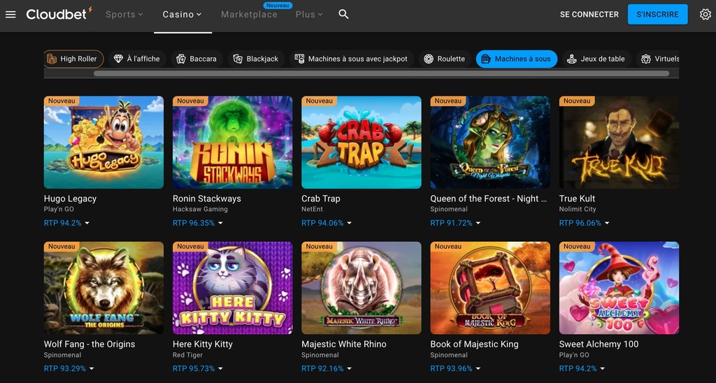
Task: Expand RTP 93.96% for Book of Majestic King
Action: coord(455,369)
